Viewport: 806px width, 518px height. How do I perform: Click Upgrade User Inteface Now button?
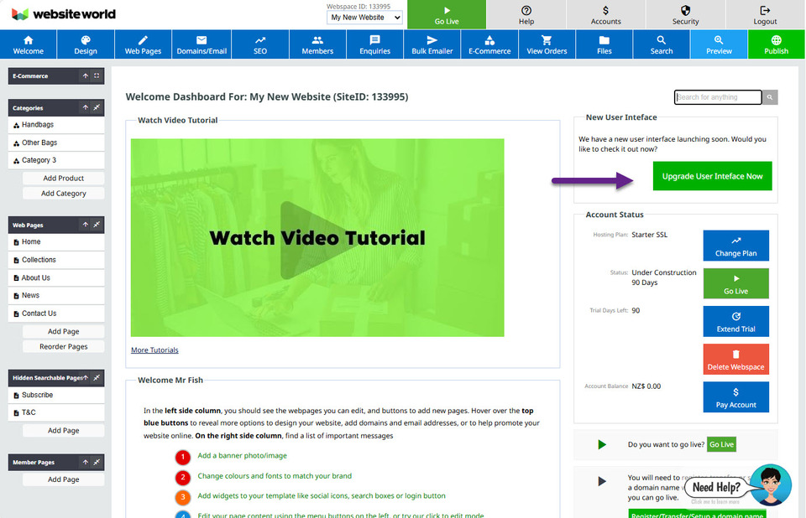tap(712, 176)
